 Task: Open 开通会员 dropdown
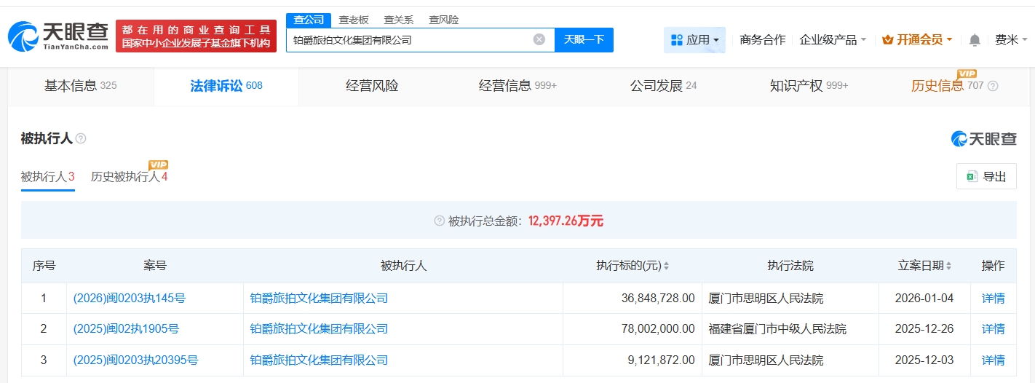917,40
